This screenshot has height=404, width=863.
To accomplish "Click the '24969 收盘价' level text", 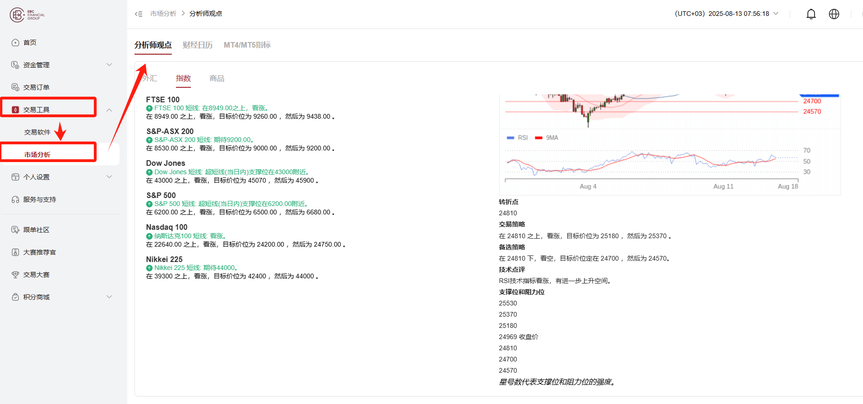I will pyautogui.click(x=519, y=337).
